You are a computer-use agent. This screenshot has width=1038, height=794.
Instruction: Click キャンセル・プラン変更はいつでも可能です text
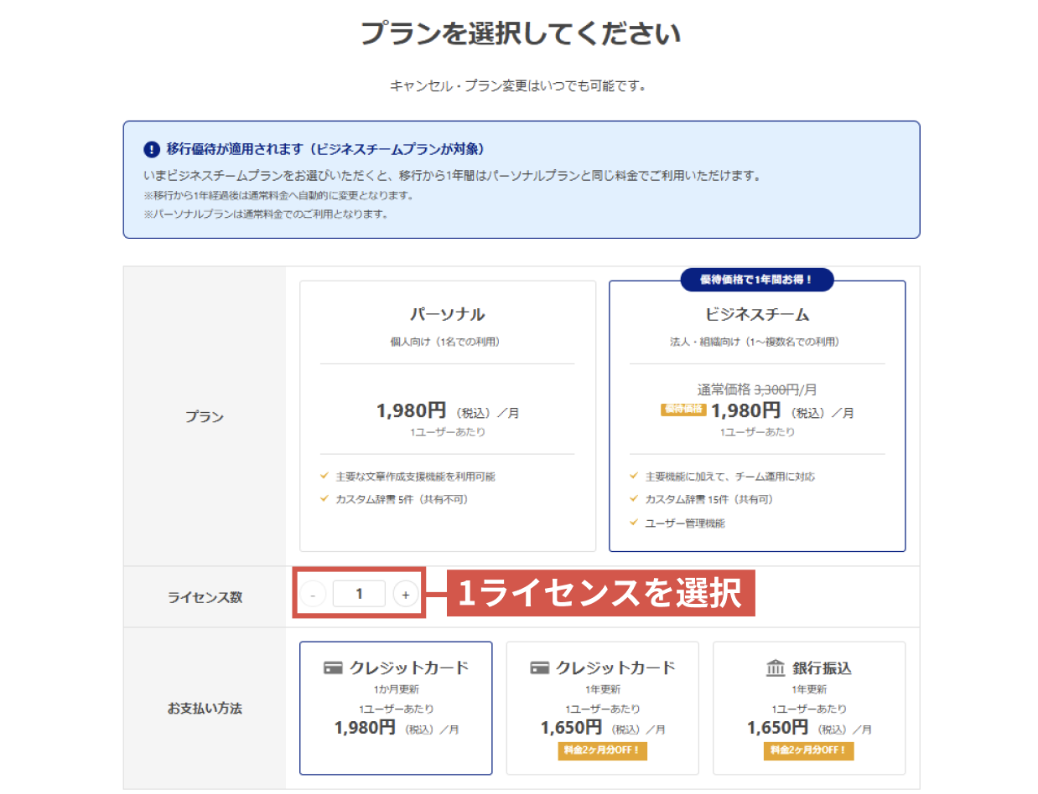[x=518, y=86]
